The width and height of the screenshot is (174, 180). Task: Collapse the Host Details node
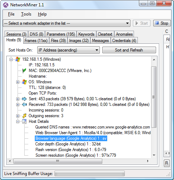tap(18, 121)
